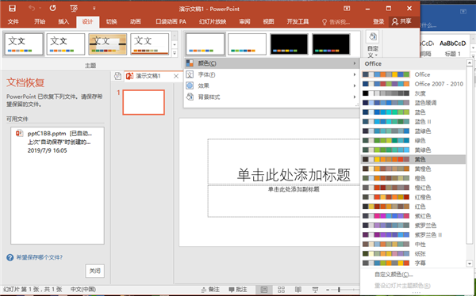Switch to Normal view icon in status bar
476x296 pixels.
(x=264, y=290)
